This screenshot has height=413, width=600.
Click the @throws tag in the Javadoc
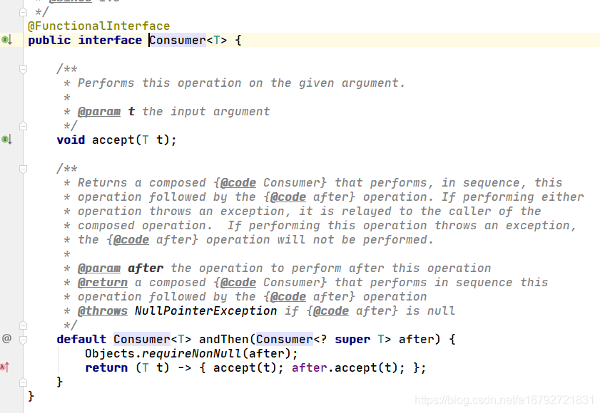click(x=103, y=310)
